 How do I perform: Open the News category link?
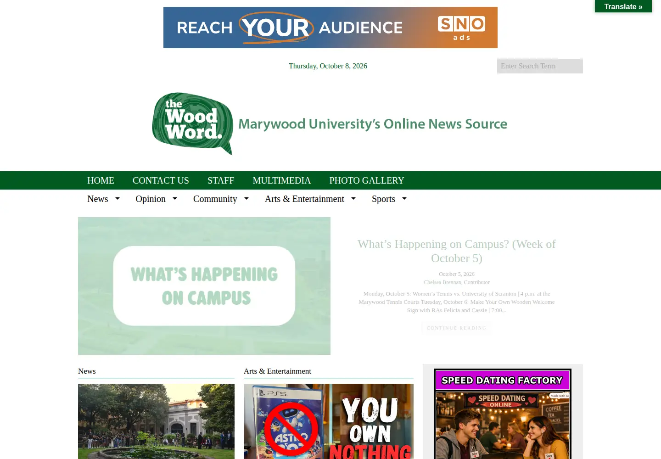click(98, 199)
